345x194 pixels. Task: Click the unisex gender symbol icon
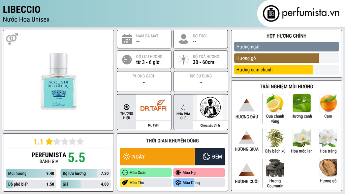tap(12, 39)
